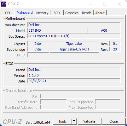The width and height of the screenshot is (127, 126).
Task: Click the Validate button
Action: (89, 121)
